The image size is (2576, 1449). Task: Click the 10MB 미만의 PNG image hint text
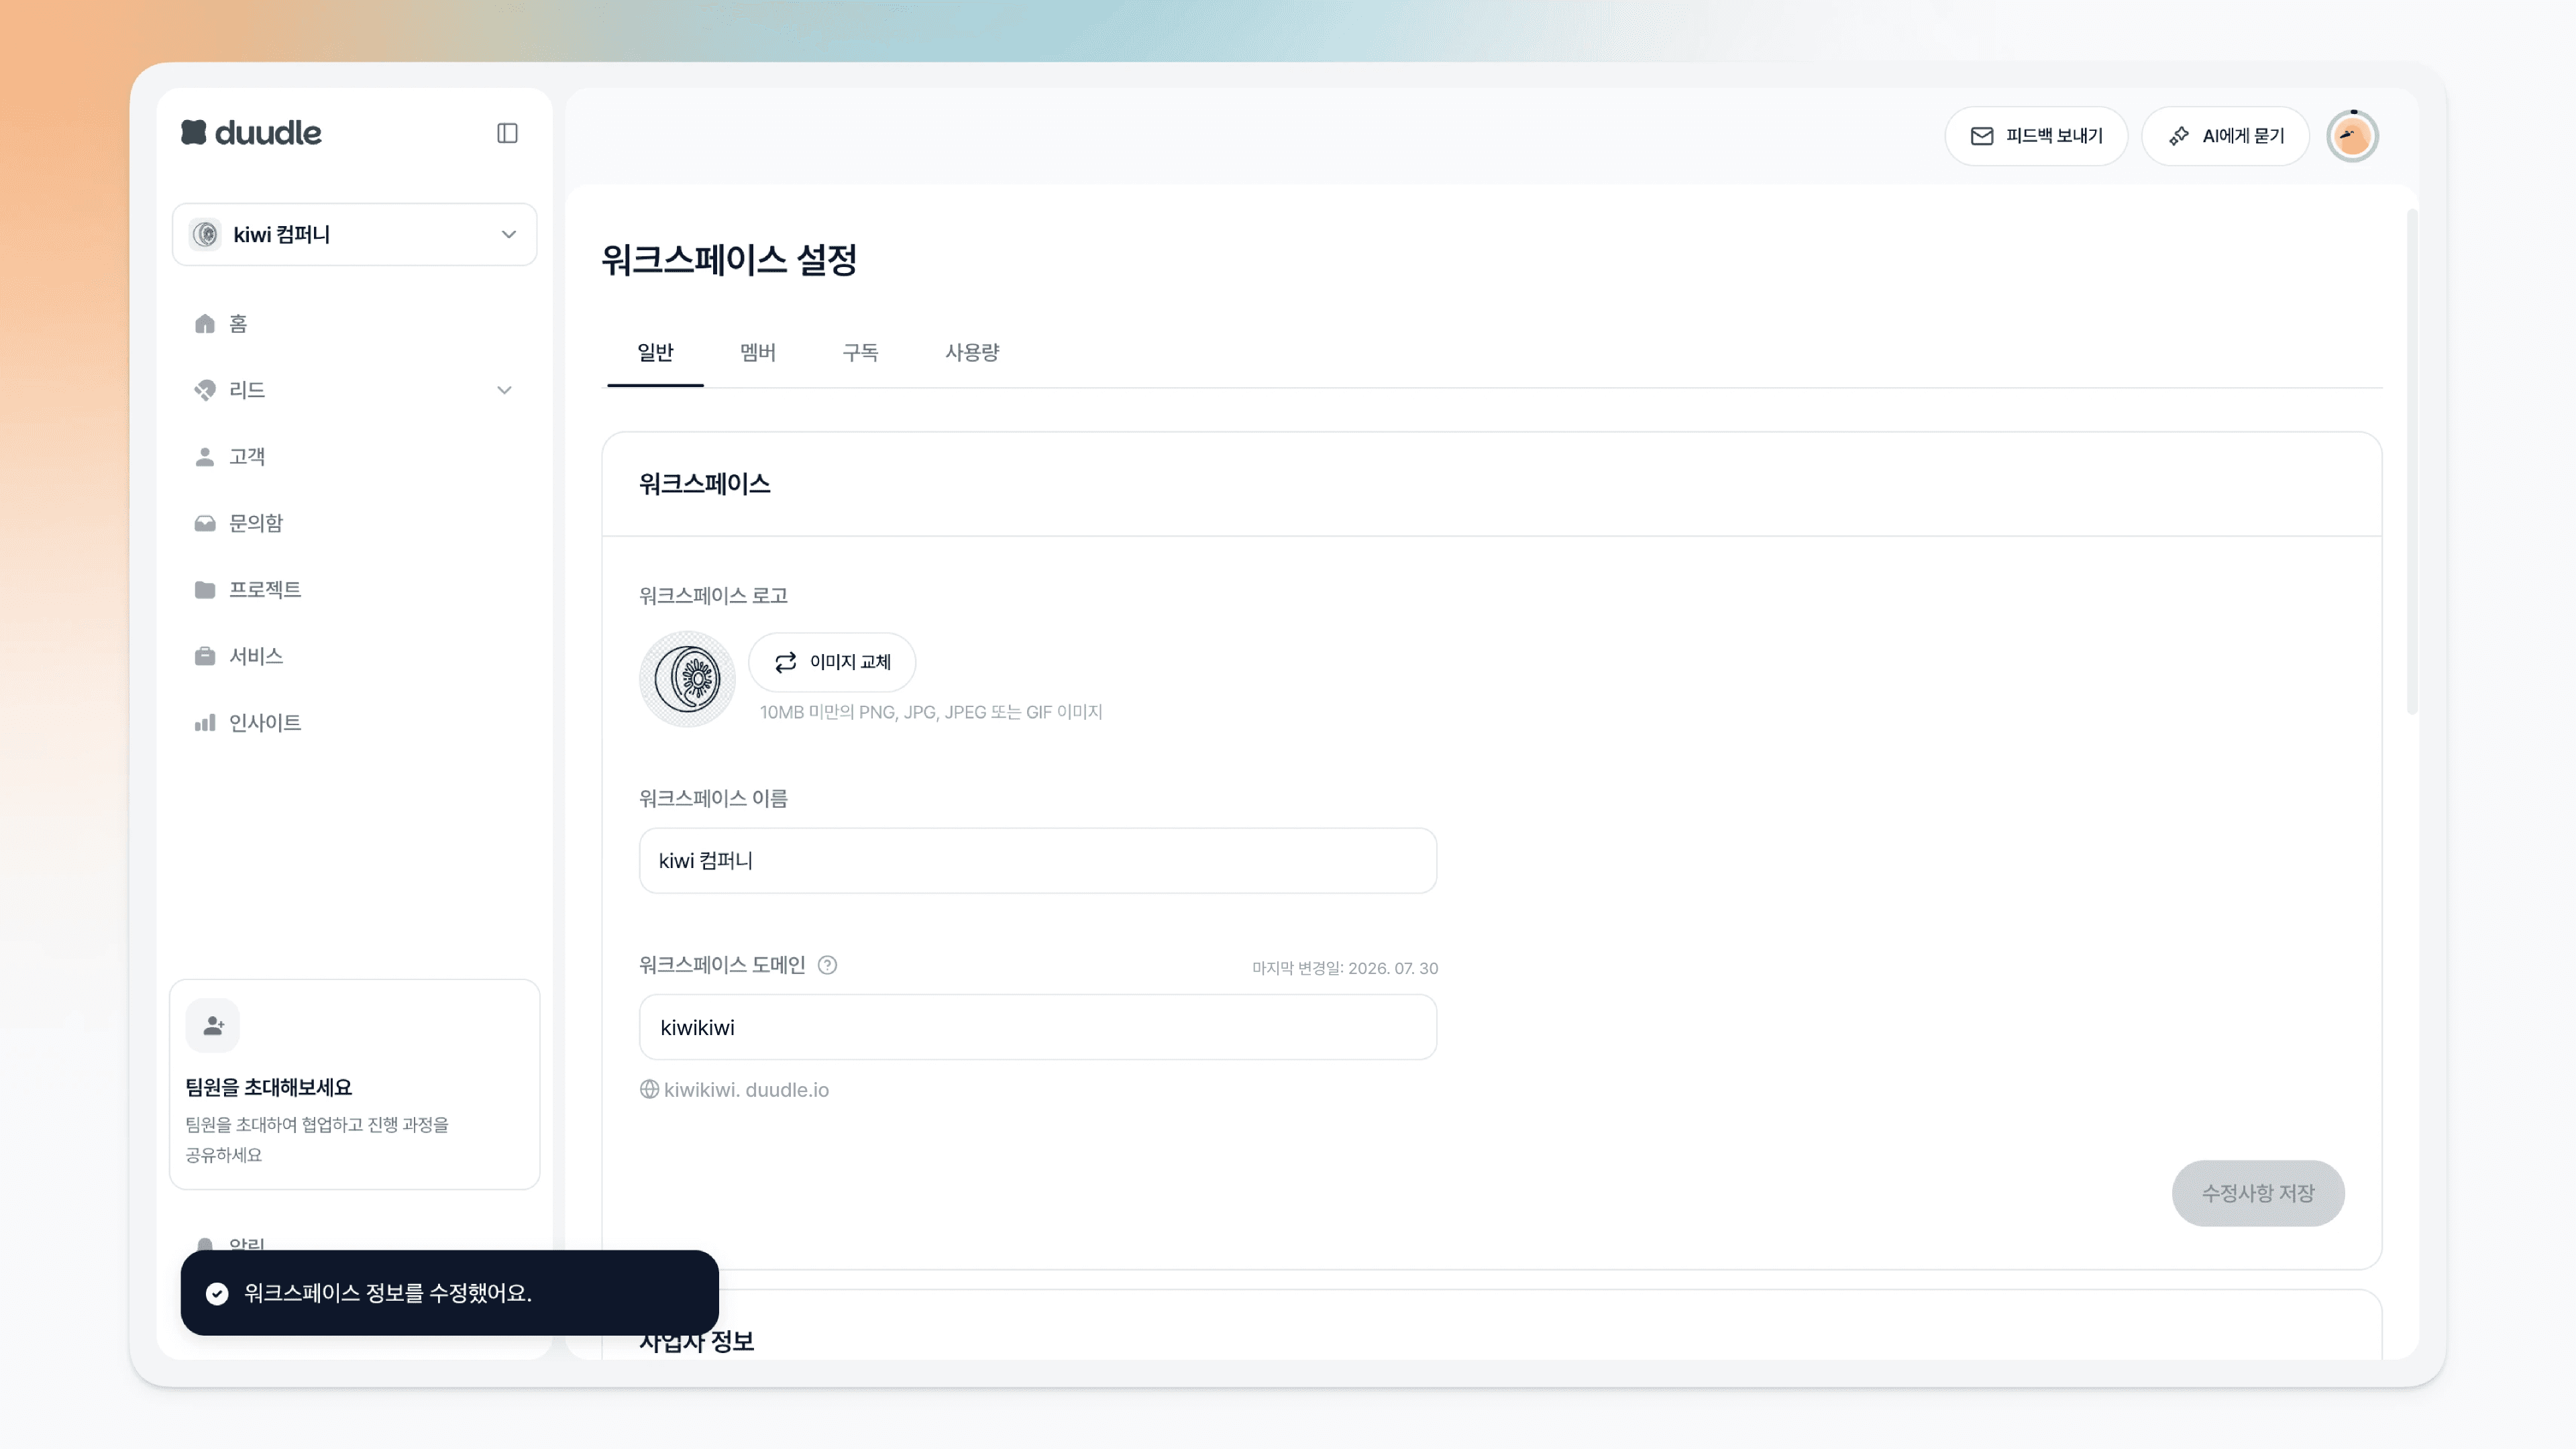click(x=931, y=712)
